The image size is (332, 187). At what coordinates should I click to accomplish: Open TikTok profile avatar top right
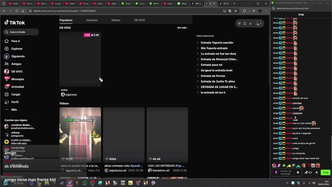259,23
